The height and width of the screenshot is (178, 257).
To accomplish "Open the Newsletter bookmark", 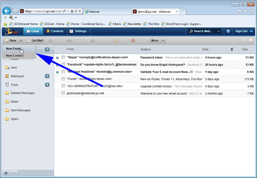I will click(x=132, y=24).
